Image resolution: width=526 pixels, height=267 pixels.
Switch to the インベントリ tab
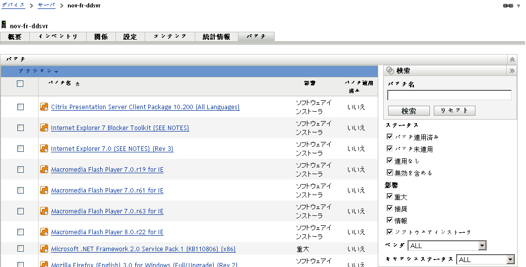tap(58, 37)
